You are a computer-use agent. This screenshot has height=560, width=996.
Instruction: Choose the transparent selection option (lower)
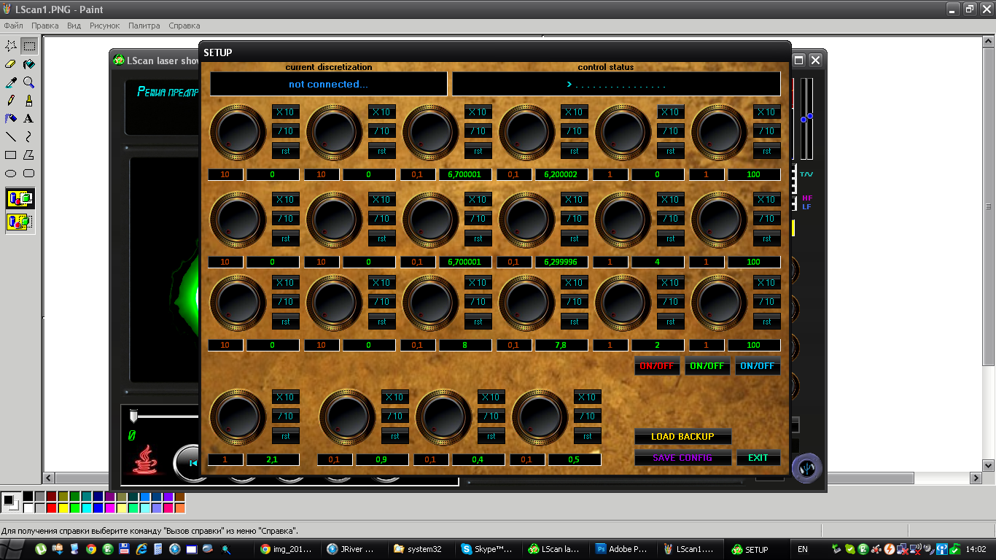(x=20, y=222)
